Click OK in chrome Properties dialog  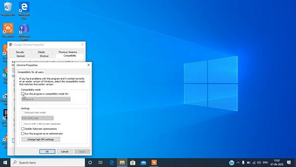coord(47,152)
